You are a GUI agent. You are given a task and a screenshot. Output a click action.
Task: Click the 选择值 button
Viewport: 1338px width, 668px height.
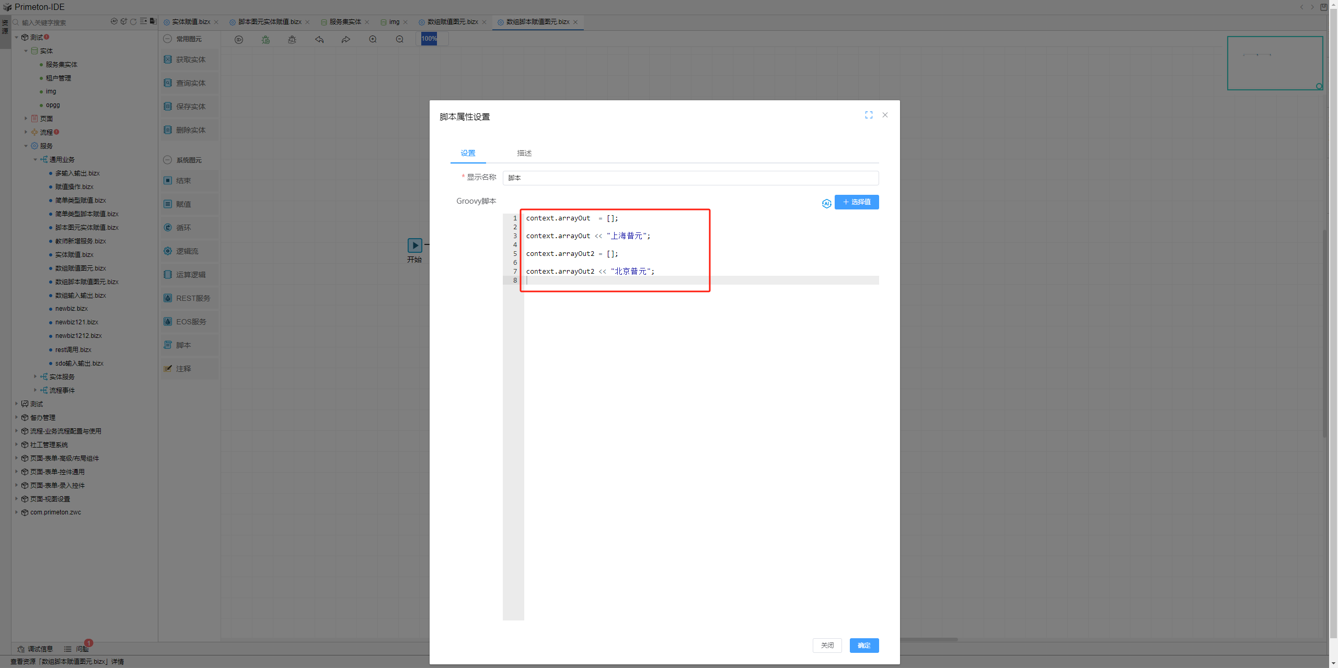coord(856,202)
